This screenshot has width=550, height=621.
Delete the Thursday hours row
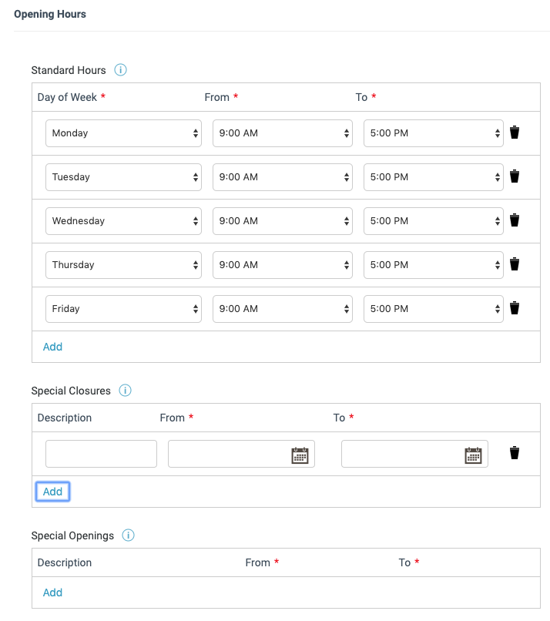click(x=514, y=264)
